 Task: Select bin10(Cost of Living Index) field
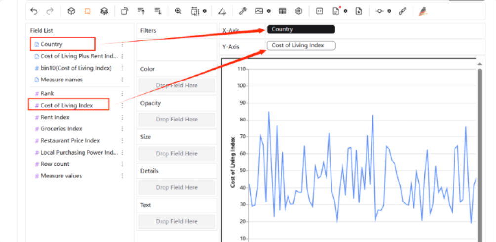pyautogui.click(x=73, y=68)
